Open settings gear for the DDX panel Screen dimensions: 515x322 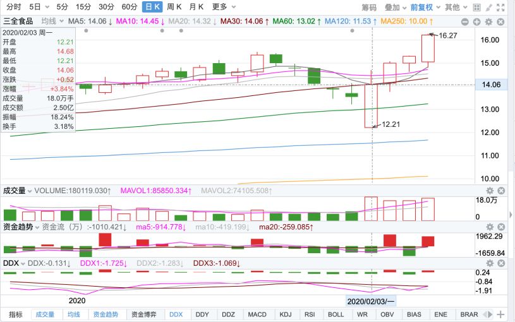coord(490,263)
